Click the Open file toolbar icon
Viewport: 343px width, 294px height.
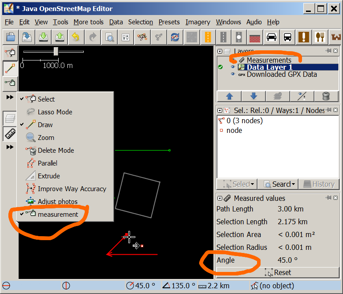(10, 37)
